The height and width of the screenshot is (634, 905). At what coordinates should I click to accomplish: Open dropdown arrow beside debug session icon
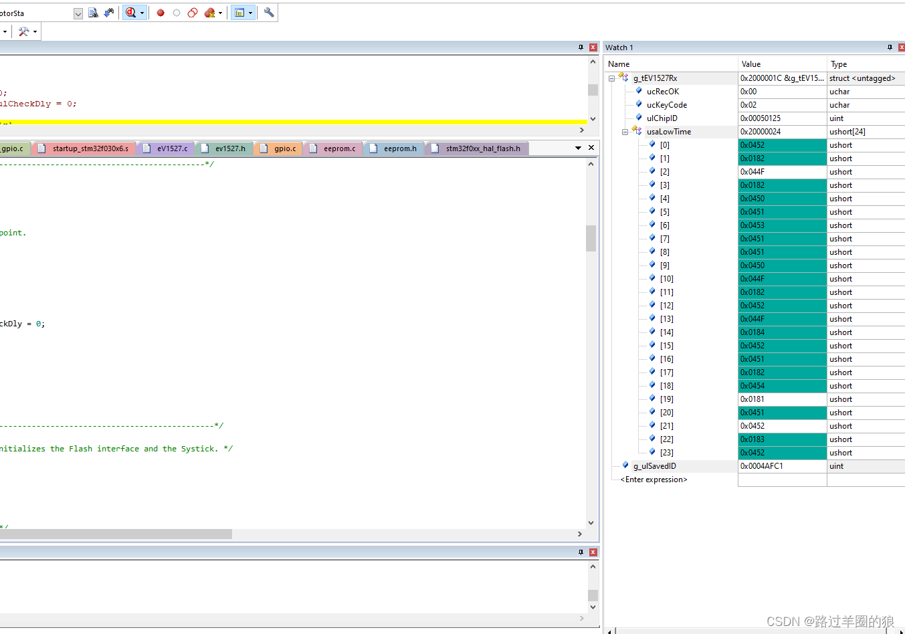click(x=142, y=13)
